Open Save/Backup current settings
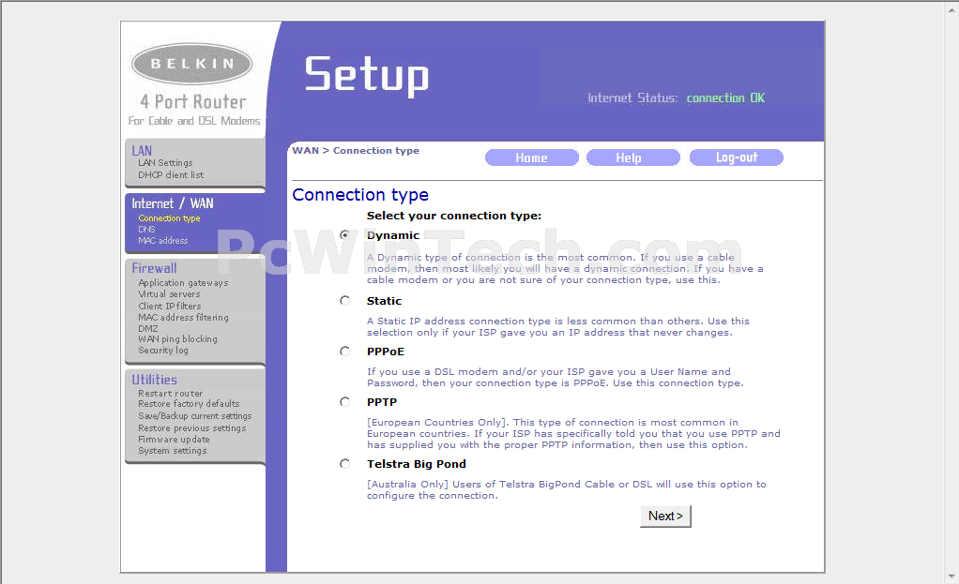This screenshot has height=584, width=959. tap(194, 416)
